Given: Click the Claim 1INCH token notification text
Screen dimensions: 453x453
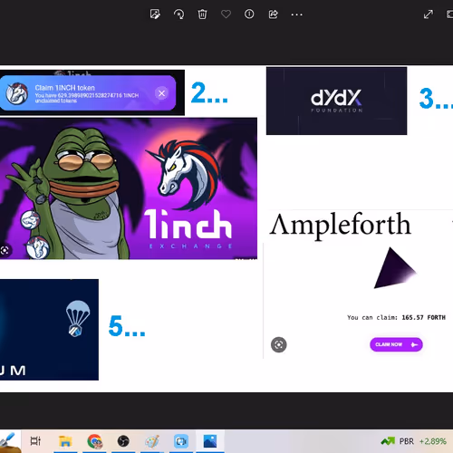Looking at the screenshot, I should (x=65, y=88).
